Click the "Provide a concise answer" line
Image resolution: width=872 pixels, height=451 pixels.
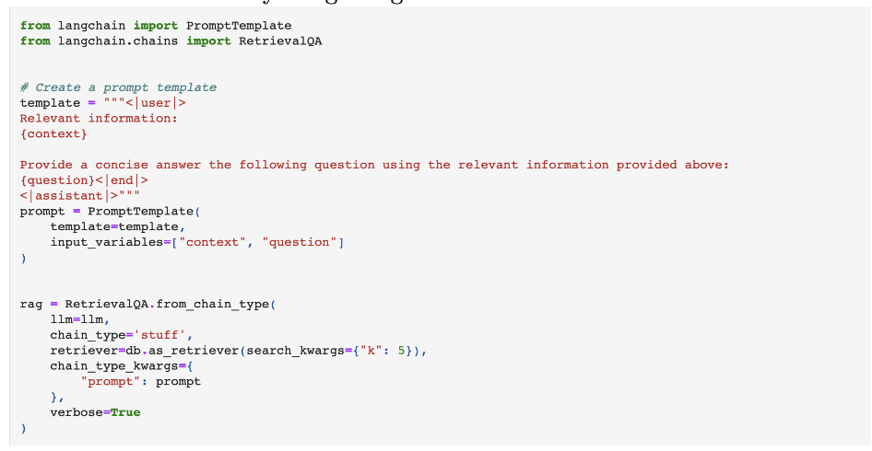coord(374,165)
